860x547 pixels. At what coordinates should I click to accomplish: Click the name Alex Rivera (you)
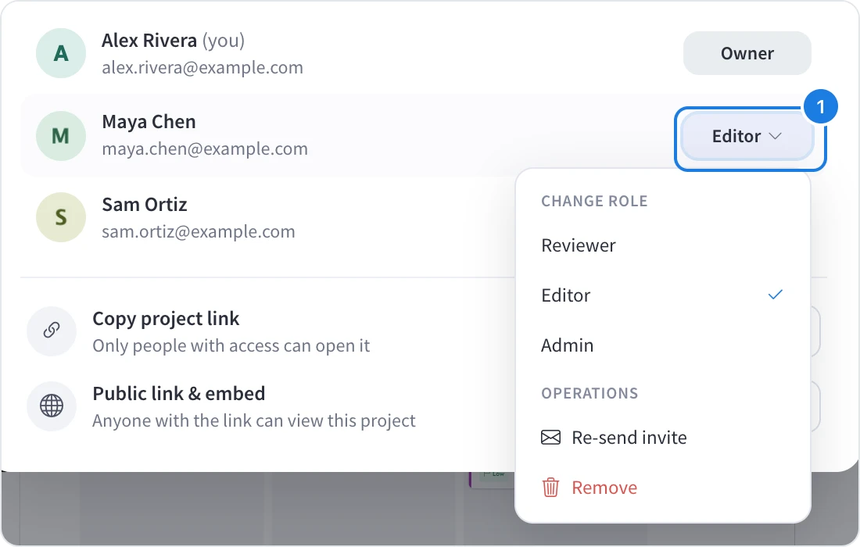tap(173, 41)
